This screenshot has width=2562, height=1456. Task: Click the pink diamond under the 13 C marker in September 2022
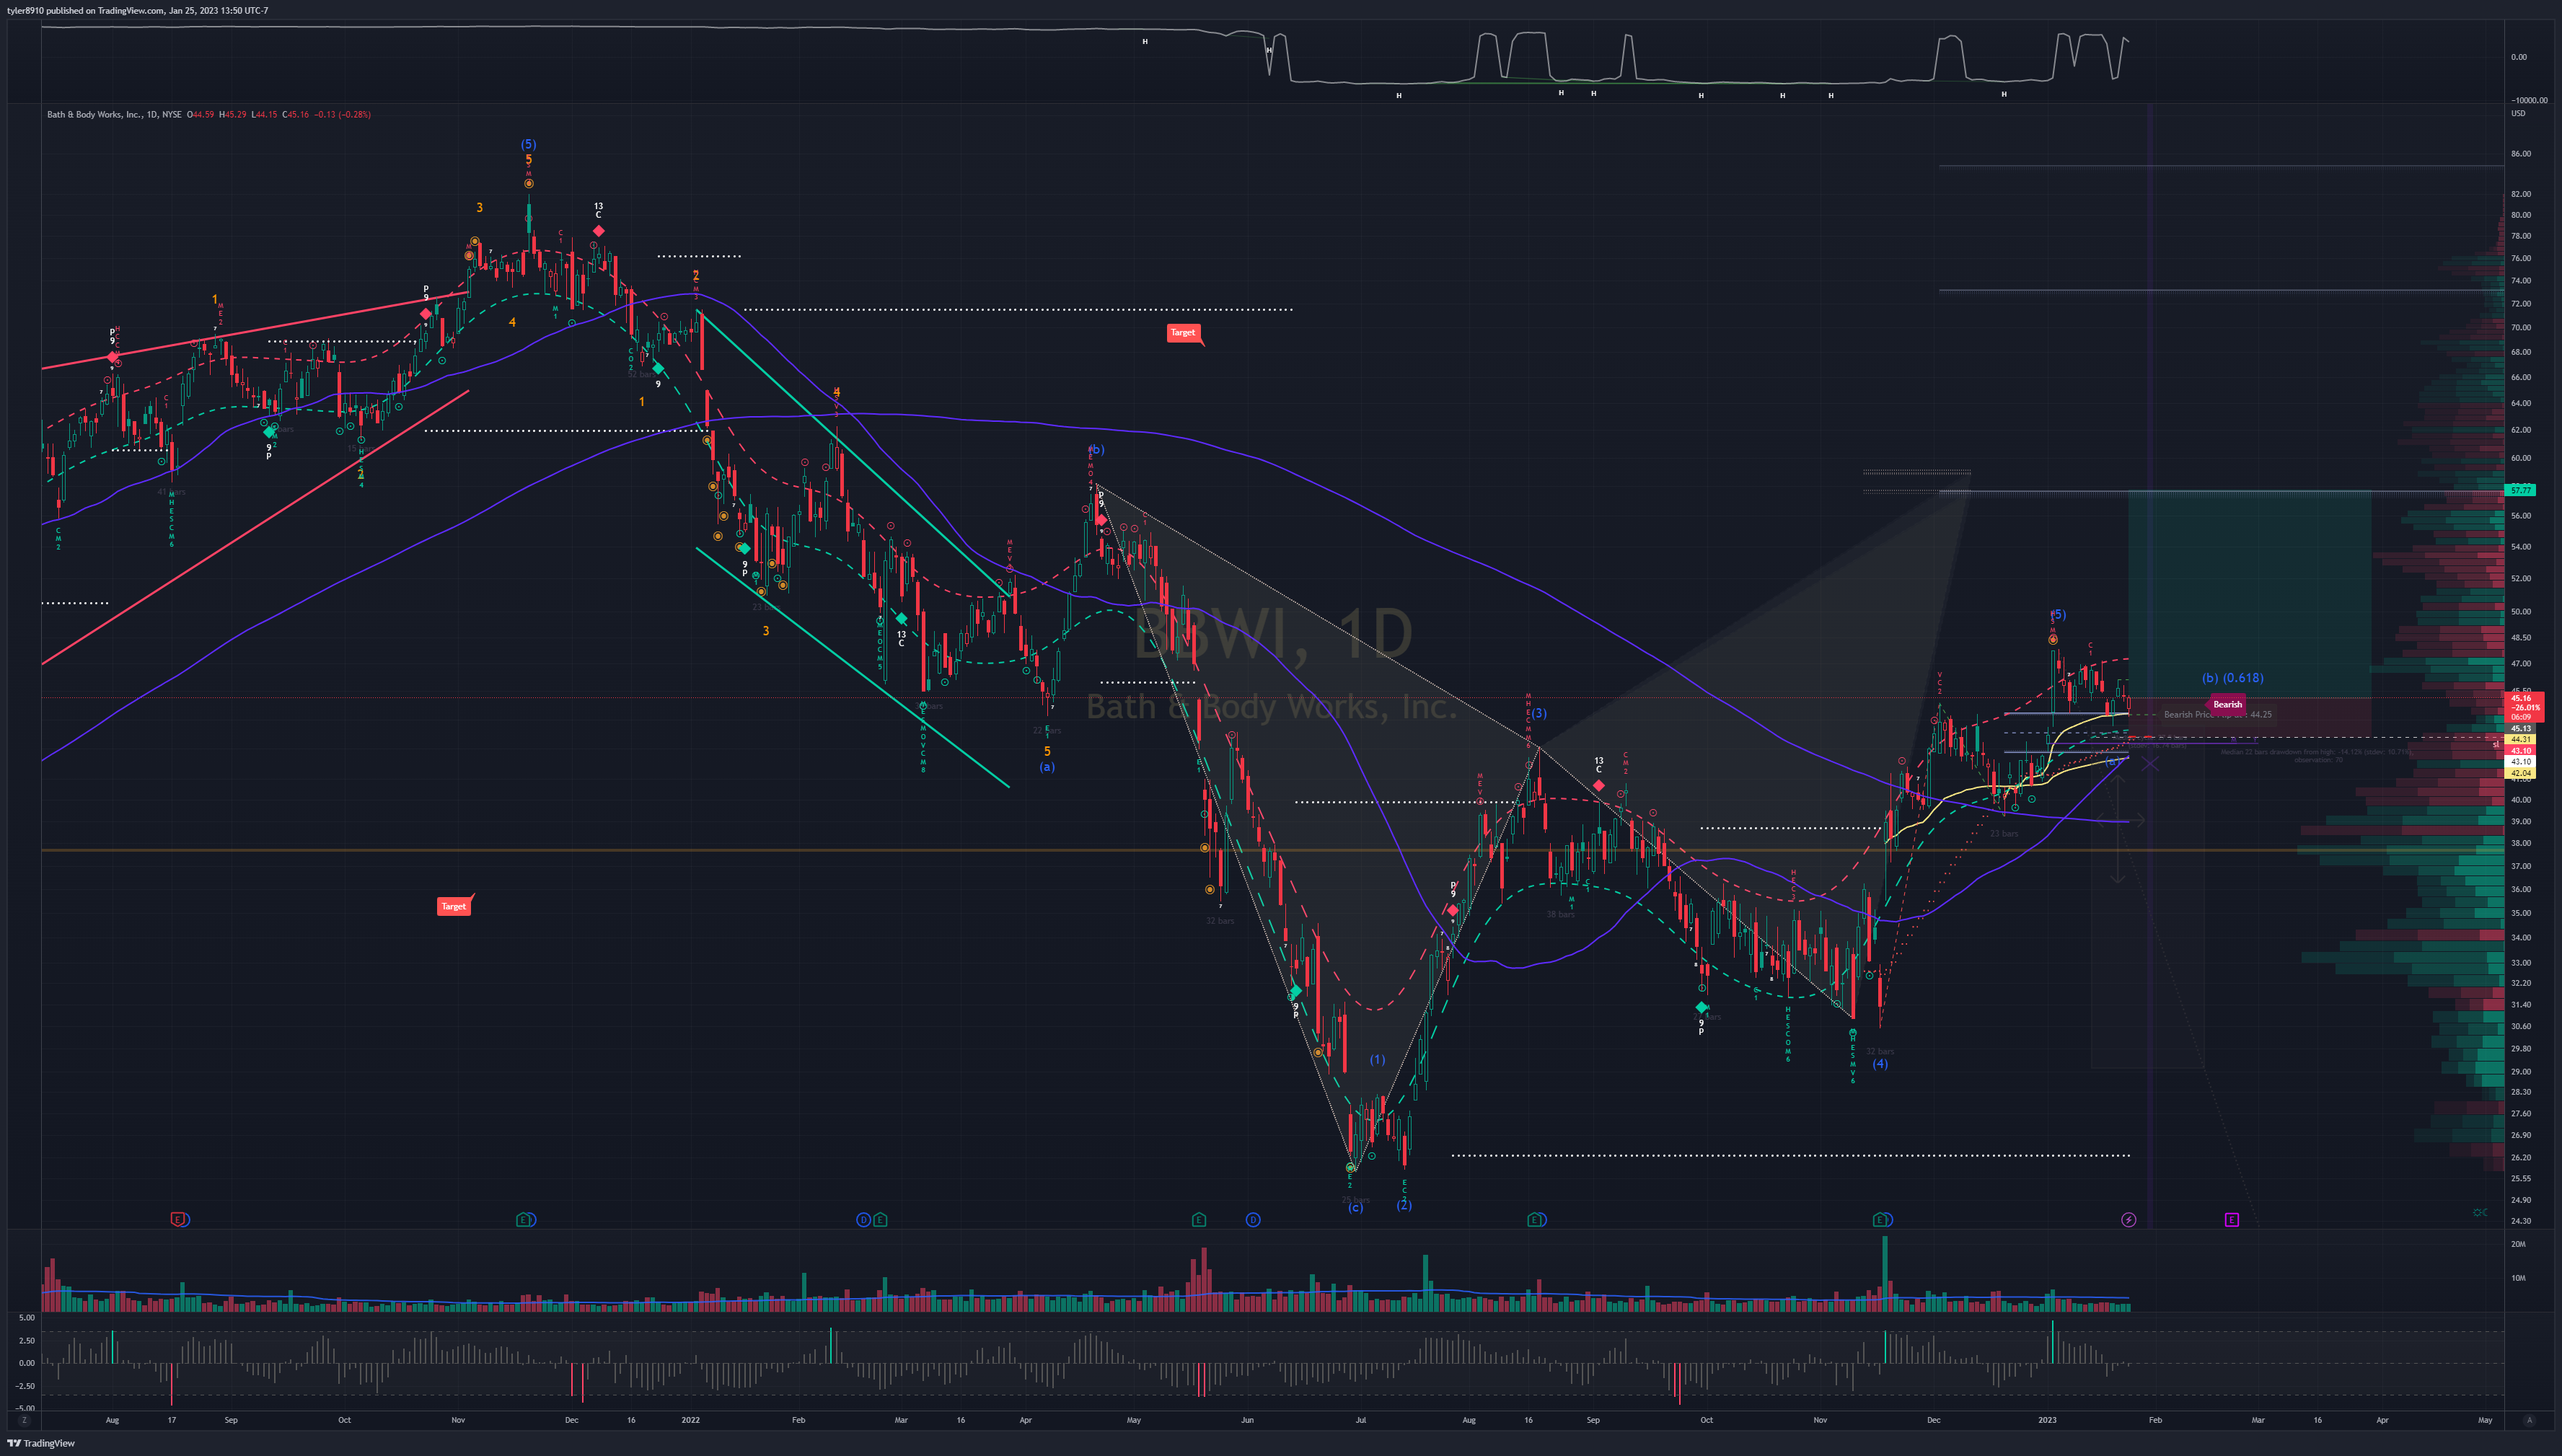[1599, 786]
